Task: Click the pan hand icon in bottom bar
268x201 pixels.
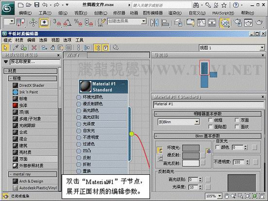Action: [227, 196]
